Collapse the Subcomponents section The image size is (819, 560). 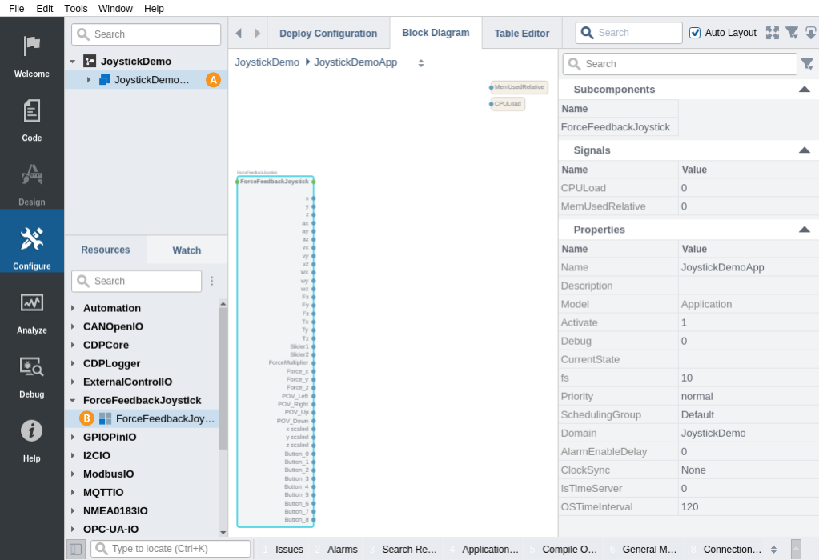tap(804, 90)
